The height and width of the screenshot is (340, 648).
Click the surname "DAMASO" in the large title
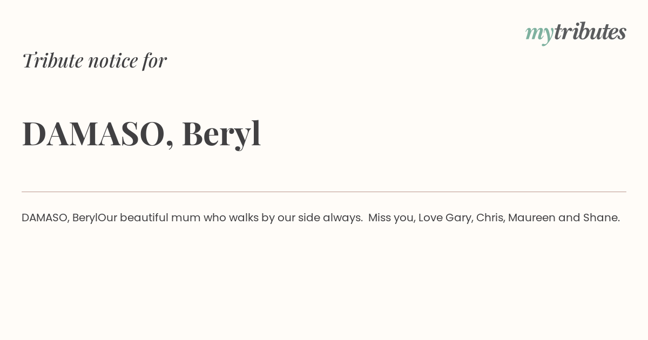pyautogui.click(x=93, y=133)
